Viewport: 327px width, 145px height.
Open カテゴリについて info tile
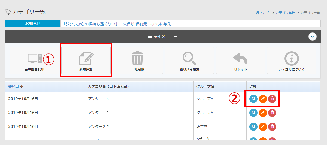tap(292, 60)
